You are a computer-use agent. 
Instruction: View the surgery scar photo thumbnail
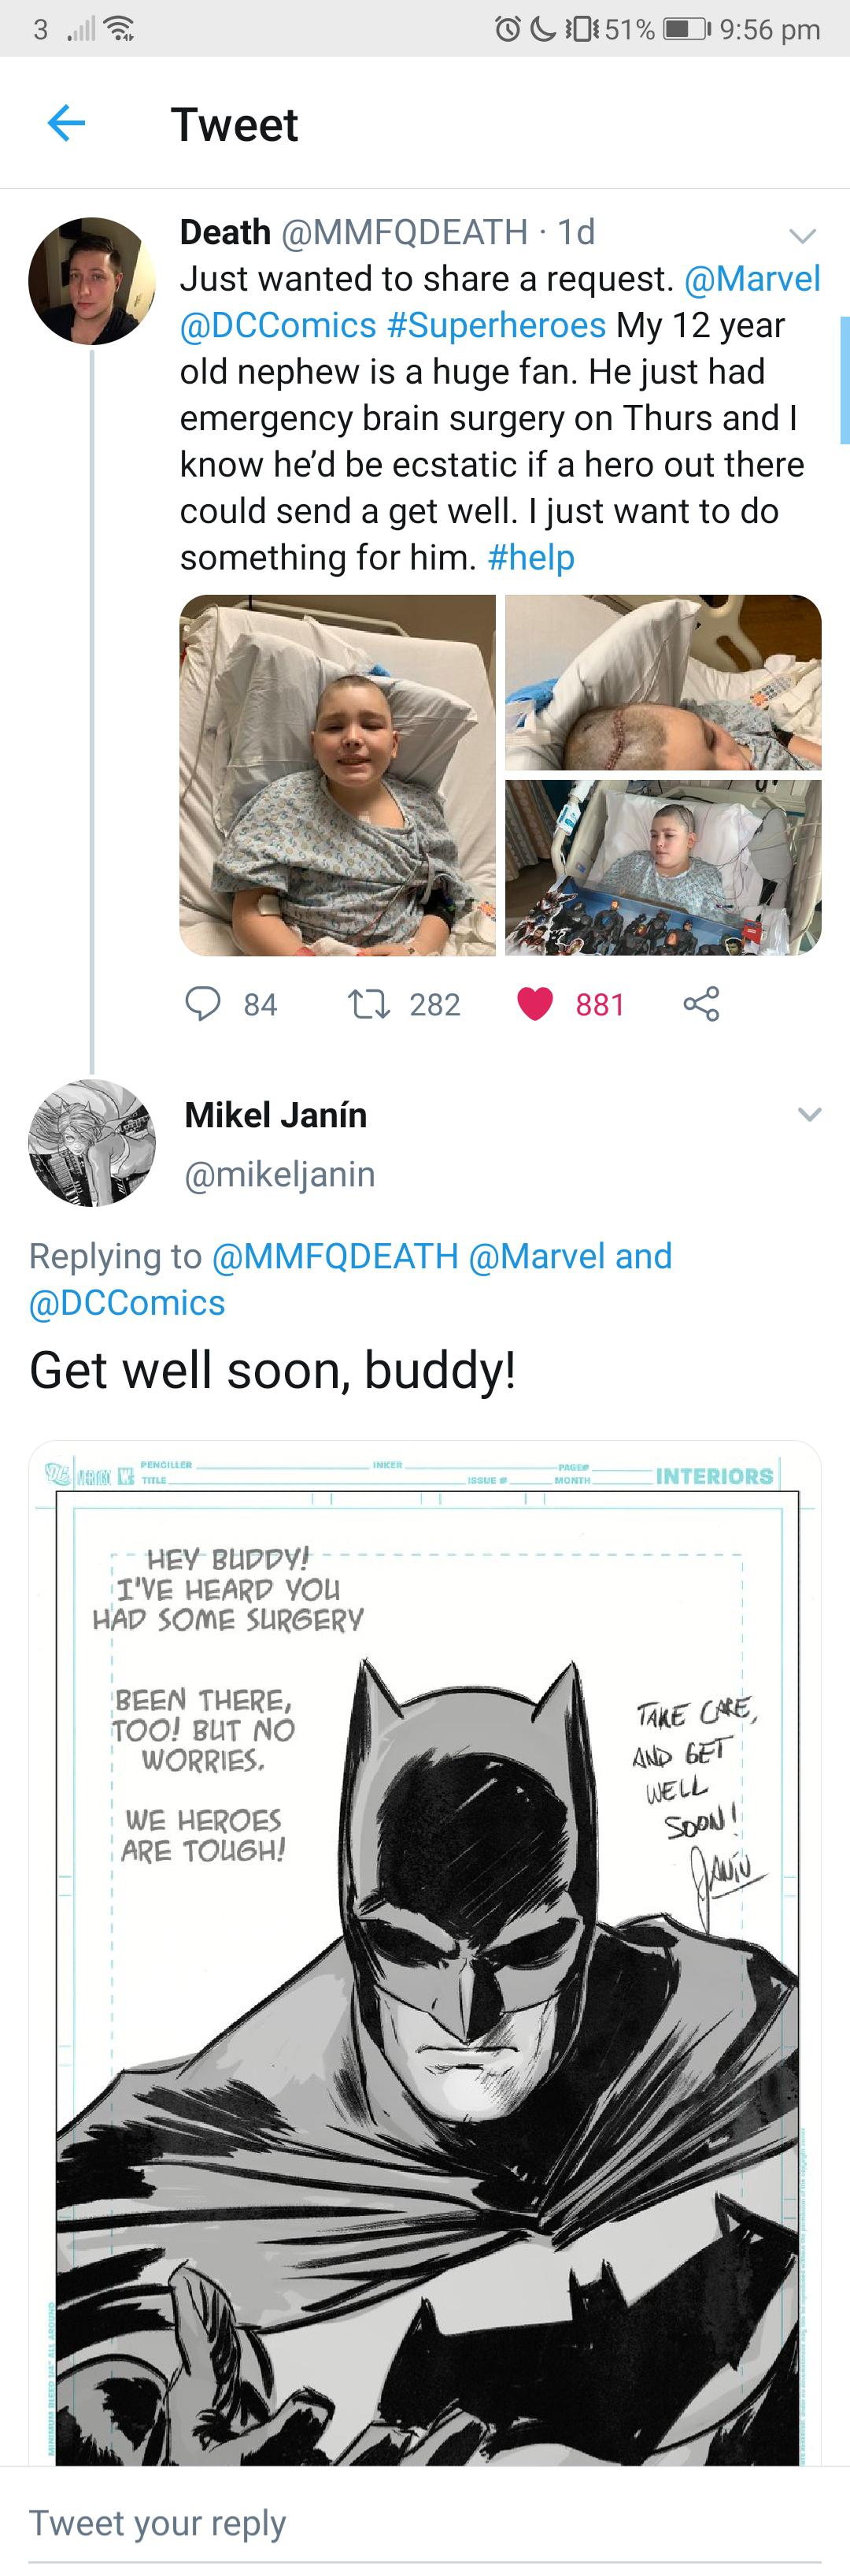coord(663,682)
